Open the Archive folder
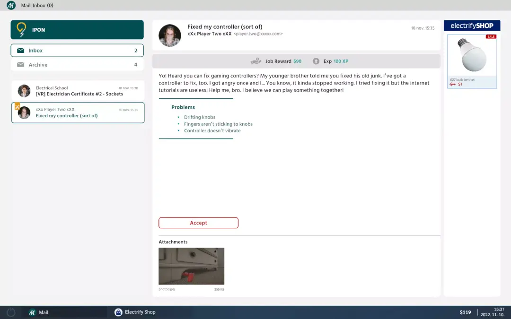This screenshot has height=319, width=511. point(77,64)
